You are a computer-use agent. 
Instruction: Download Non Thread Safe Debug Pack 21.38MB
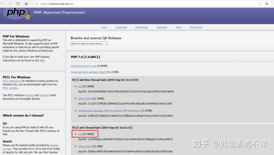click(85, 99)
